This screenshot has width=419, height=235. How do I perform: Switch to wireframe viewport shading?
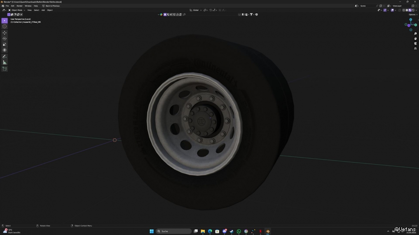[404, 10]
